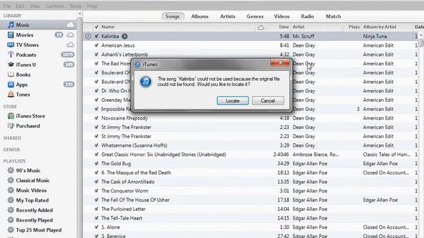Uncheck the American Jesus checkbox
The width and height of the screenshot is (424, 238).
tap(97, 46)
